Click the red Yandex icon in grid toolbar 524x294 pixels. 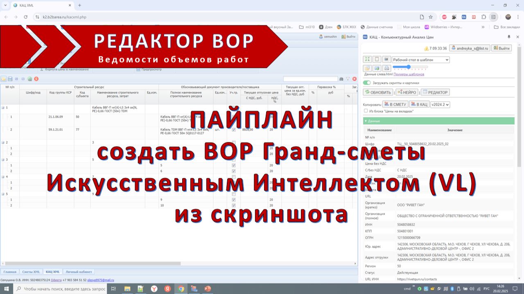coord(36,79)
